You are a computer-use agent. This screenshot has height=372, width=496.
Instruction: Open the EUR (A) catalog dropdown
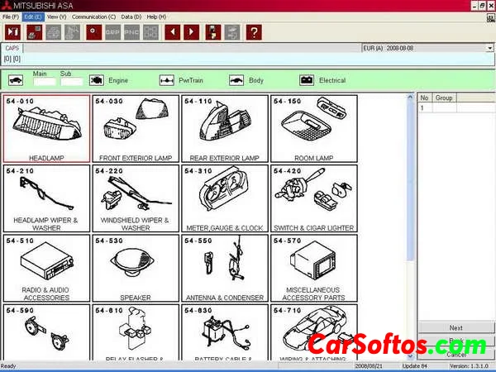click(x=489, y=49)
